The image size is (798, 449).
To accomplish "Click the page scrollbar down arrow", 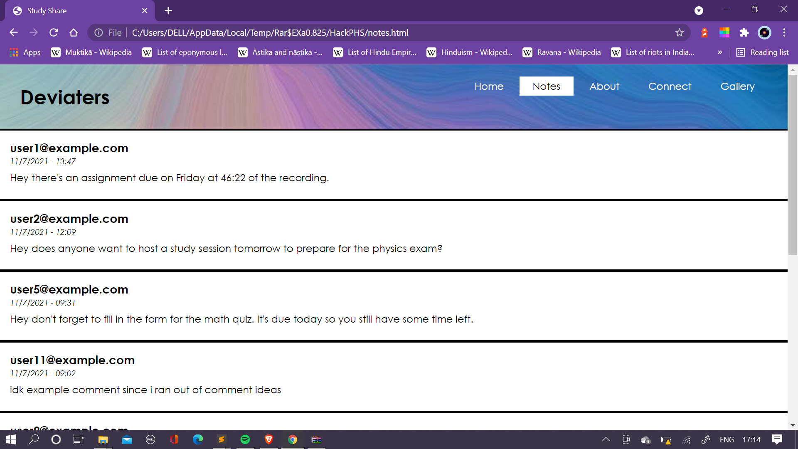I will point(793,425).
